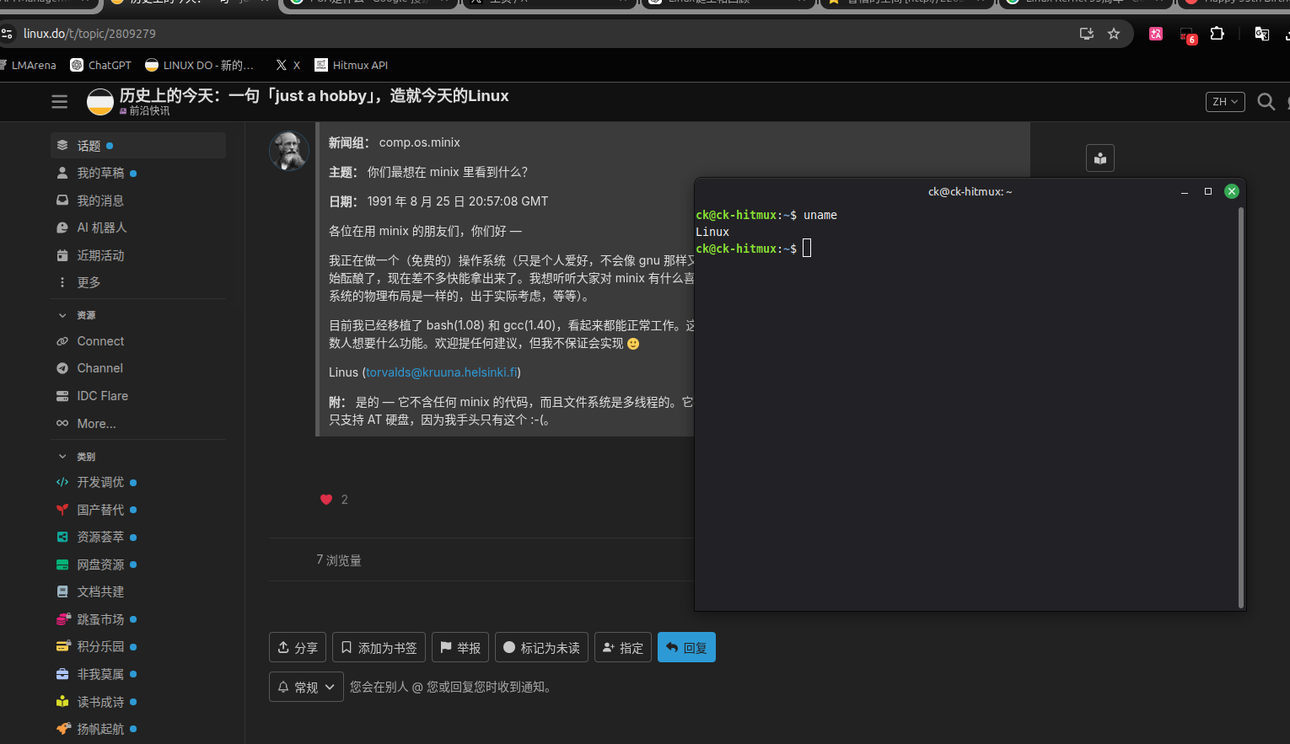View site information icon in address bar
This screenshot has height=744, width=1290.
click(8, 34)
